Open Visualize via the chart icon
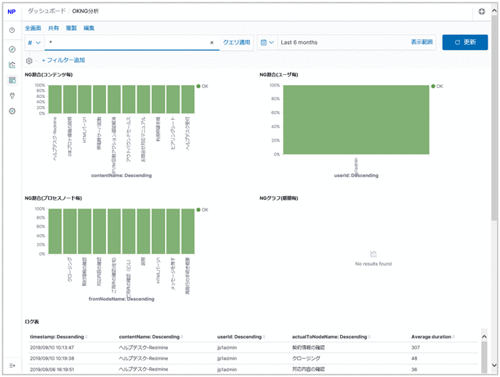Viewport: 500px width, 377px height. (x=12, y=65)
